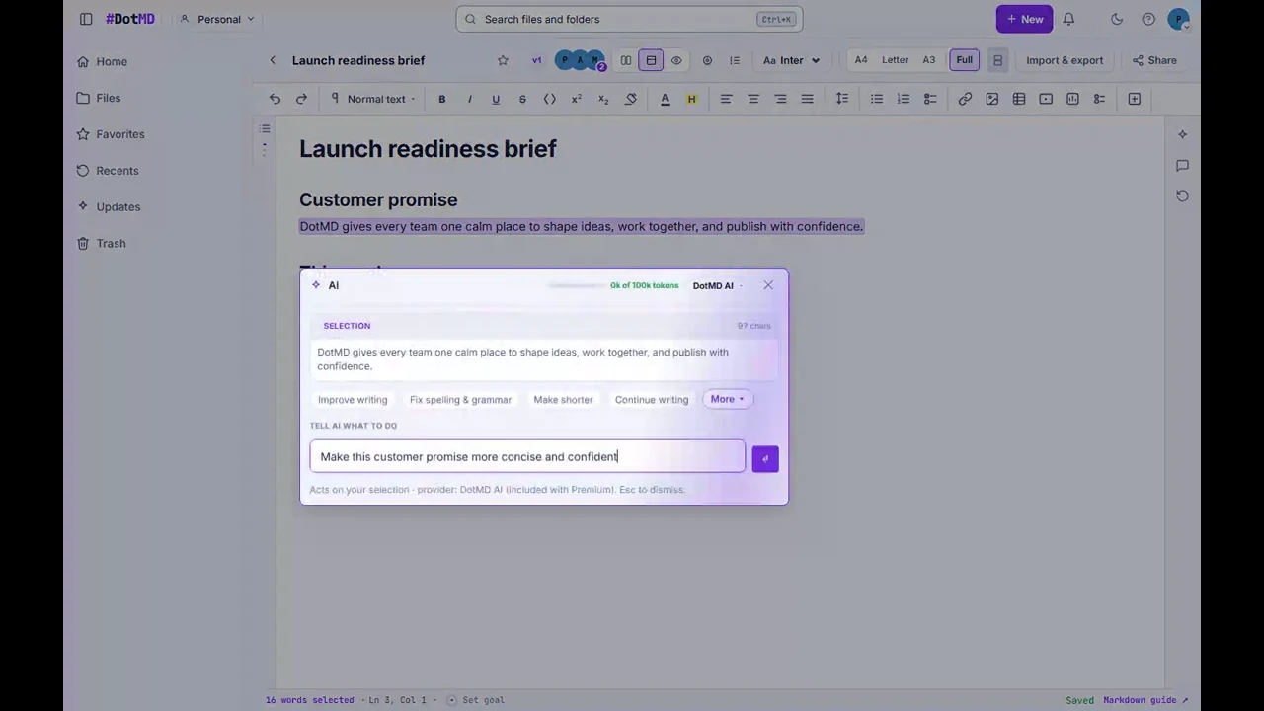Open the comments panel icon on the right rail
The height and width of the screenshot is (711, 1264).
(x=1182, y=165)
